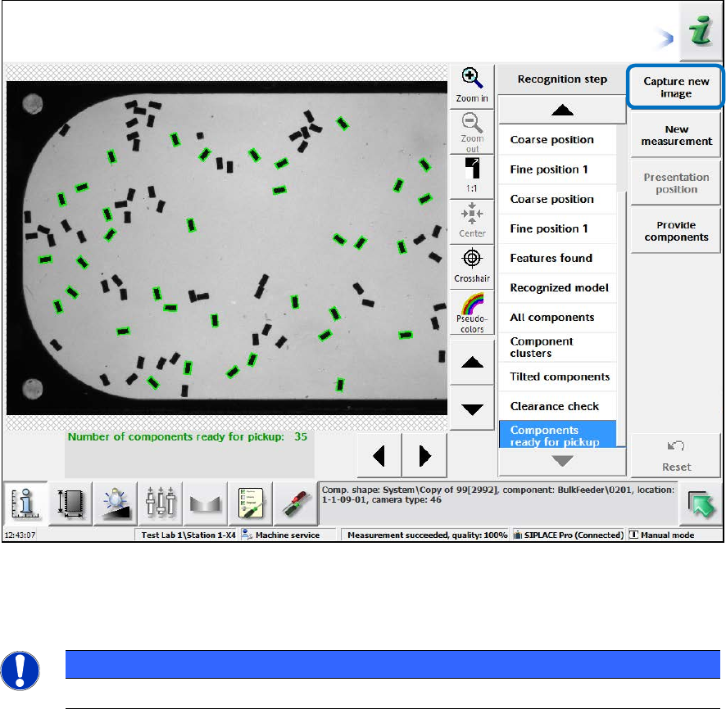726x709 pixels.
Task: Open the gray lens profile icon
Action: click(205, 504)
